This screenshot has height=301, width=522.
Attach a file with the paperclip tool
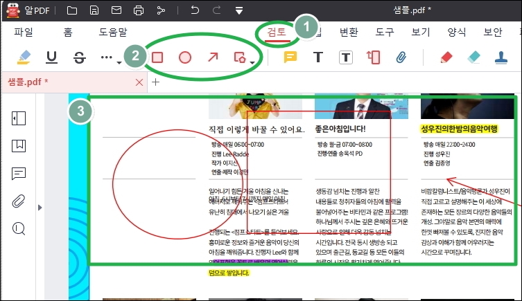pos(401,57)
